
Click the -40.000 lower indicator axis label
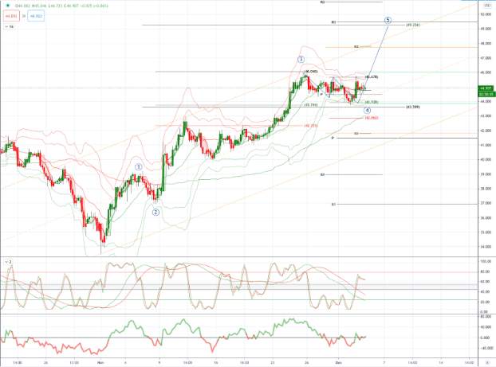[x=486, y=348]
